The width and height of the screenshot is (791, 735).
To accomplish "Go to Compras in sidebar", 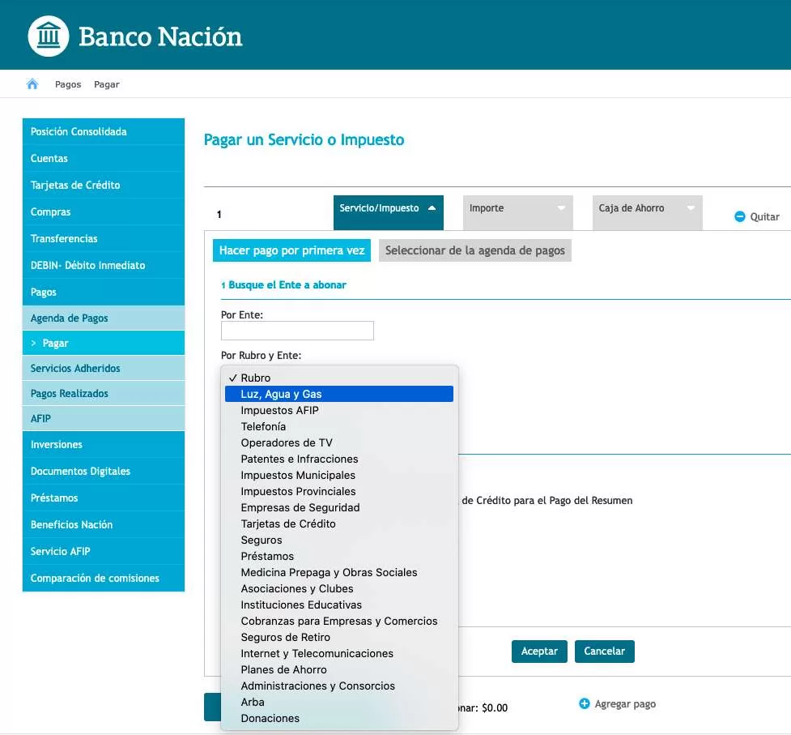I will pyautogui.click(x=104, y=212).
